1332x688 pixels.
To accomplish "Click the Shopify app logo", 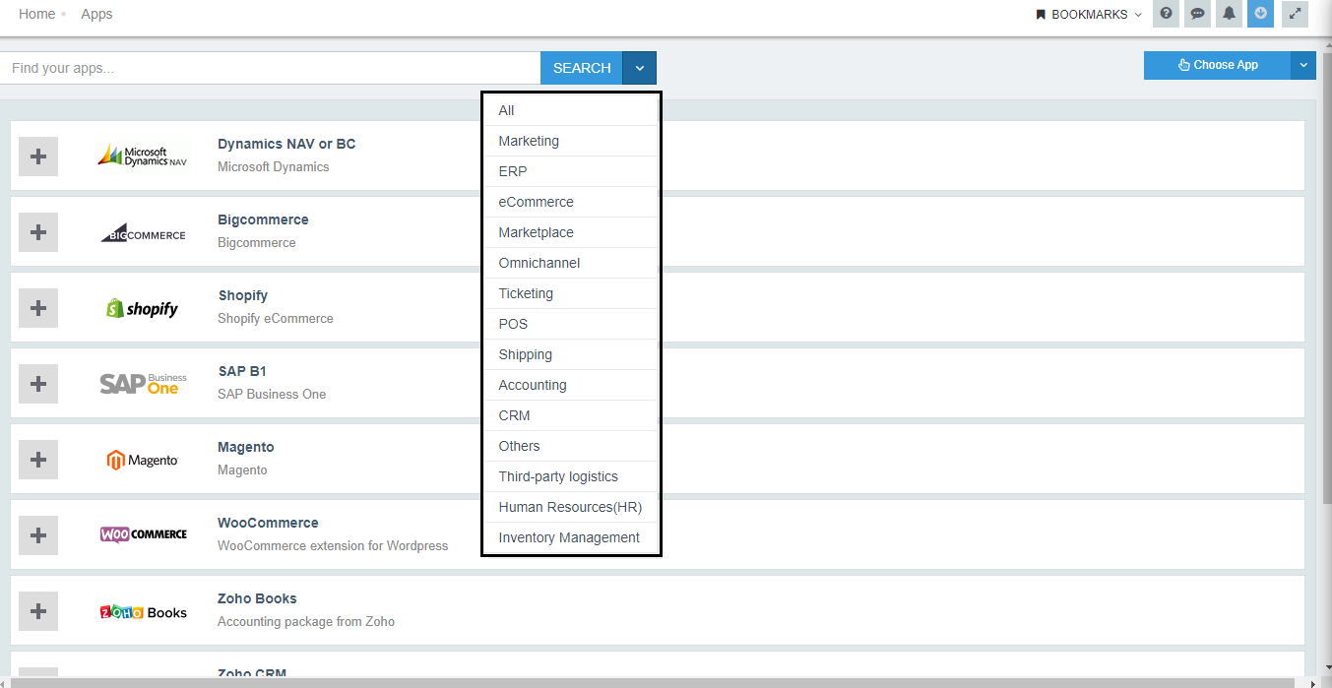I will click(144, 307).
